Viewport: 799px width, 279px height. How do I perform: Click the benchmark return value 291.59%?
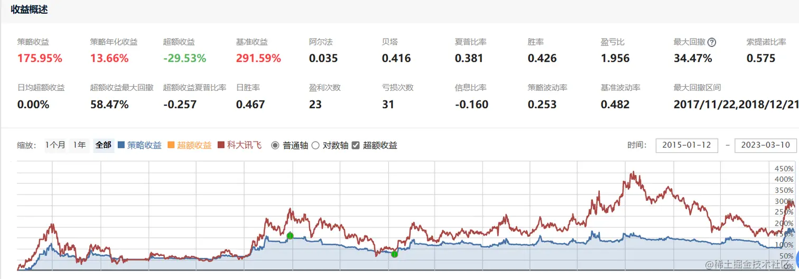click(x=258, y=58)
